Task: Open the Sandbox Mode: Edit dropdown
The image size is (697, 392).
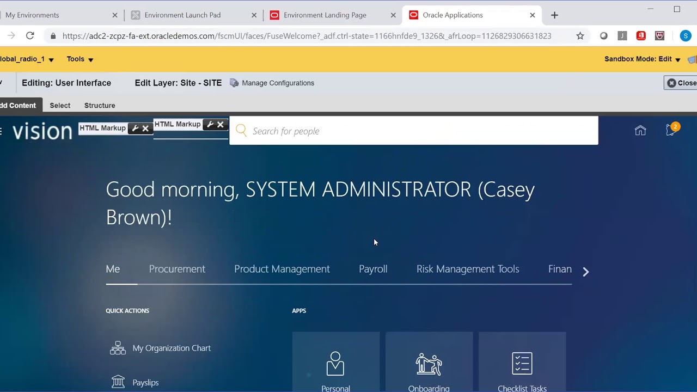Action: tap(643, 59)
